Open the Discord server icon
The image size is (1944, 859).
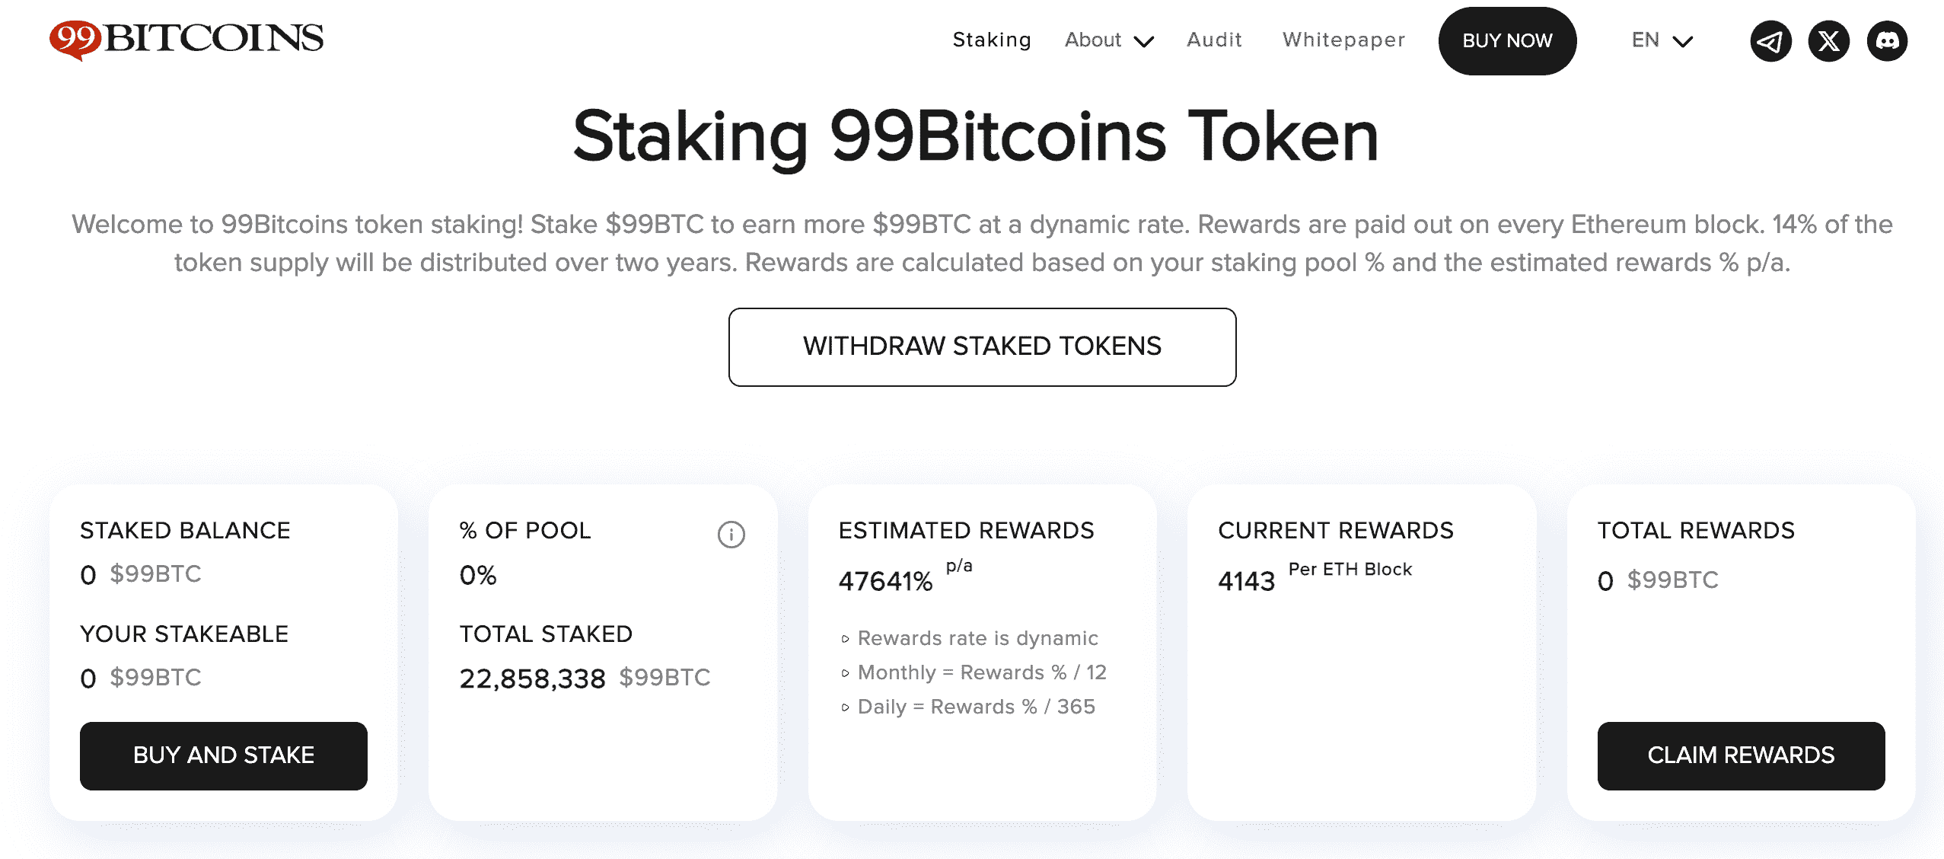(x=1887, y=41)
